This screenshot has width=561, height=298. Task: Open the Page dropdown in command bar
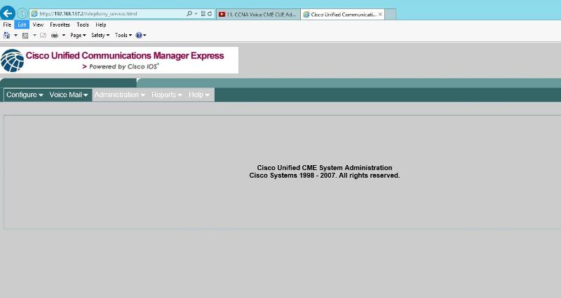(x=78, y=35)
